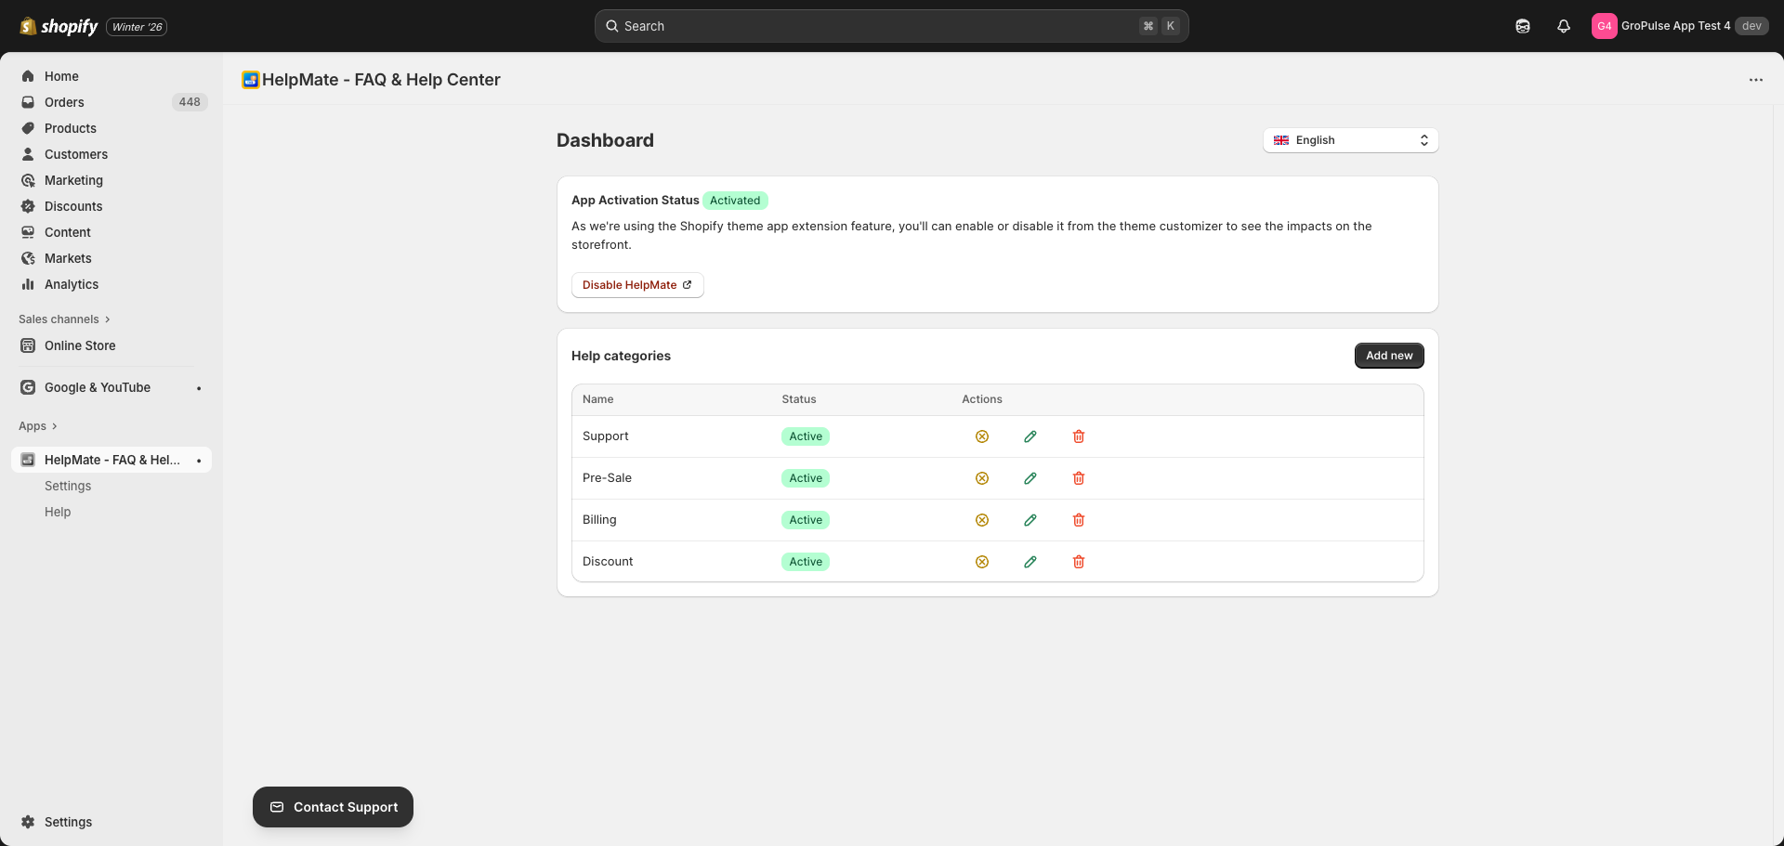1784x846 pixels.
Task: Open HelpMate Settings from the sidebar
Action: (67, 486)
